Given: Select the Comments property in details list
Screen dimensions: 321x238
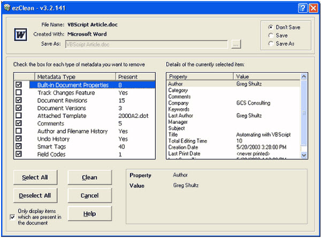Looking at the screenshot, I should coord(234,97).
